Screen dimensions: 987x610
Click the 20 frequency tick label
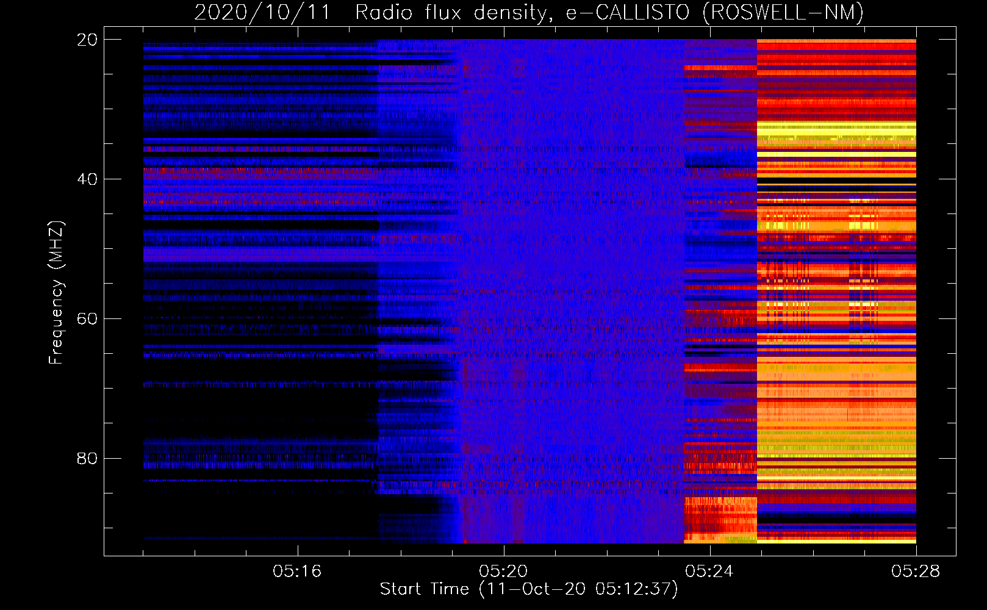click(x=87, y=40)
